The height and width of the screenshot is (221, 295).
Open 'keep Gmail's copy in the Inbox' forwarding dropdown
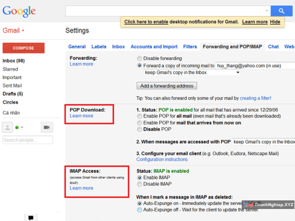point(192,73)
